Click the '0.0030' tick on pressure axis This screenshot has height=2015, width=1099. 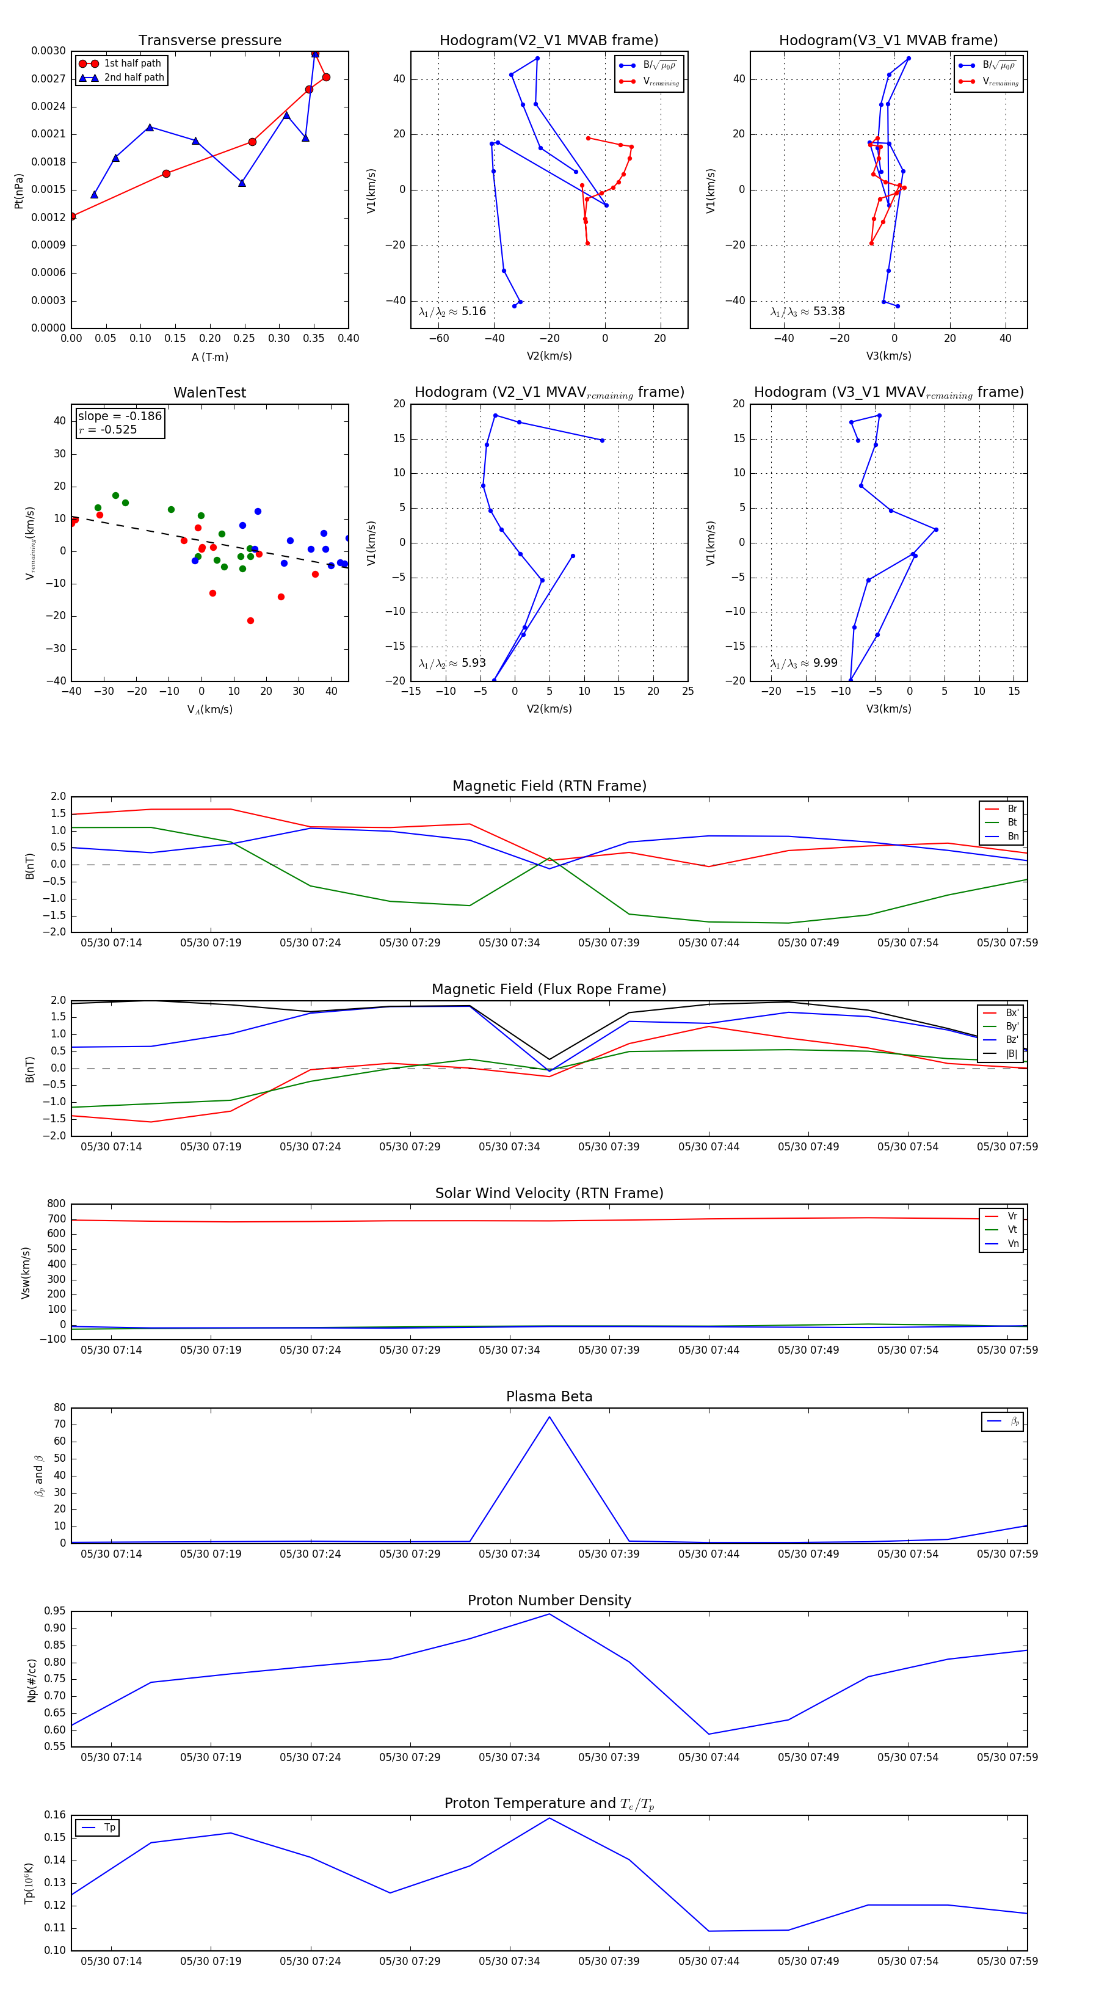tap(48, 51)
